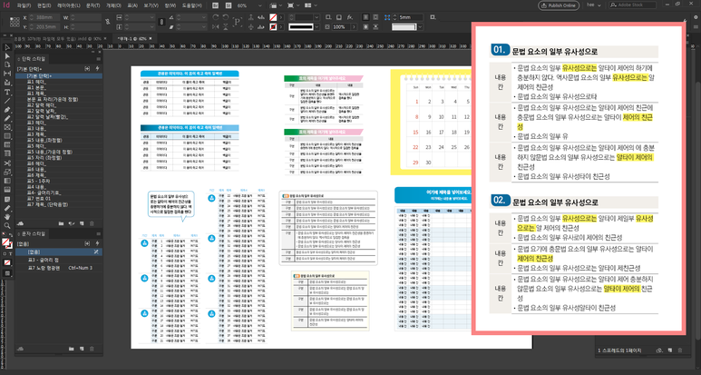The height and width of the screenshot is (375, 701).
Task: Click the 5mm gap value field
Action: pos(410,17)
